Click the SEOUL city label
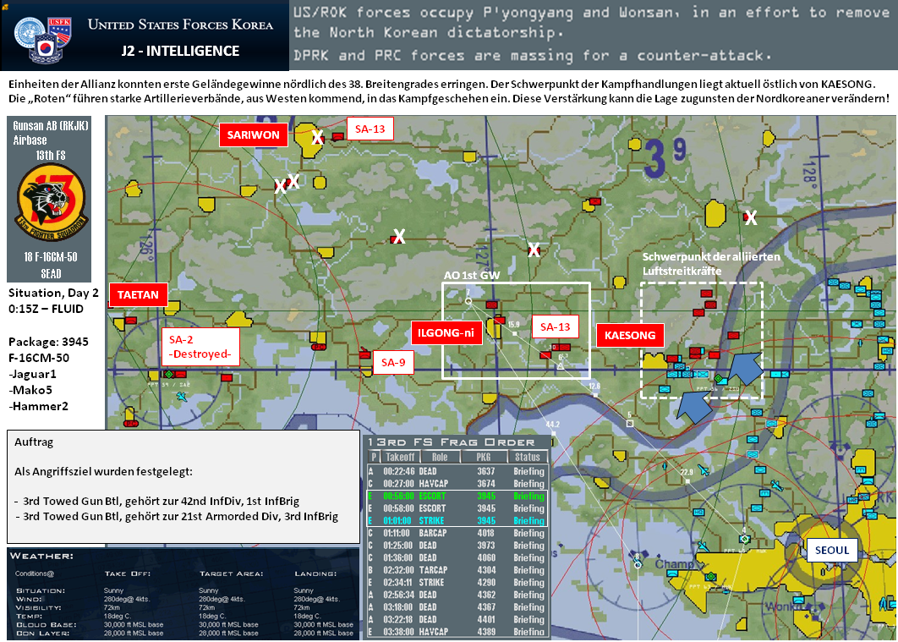The image size is (898, 642). pos(831,551)
